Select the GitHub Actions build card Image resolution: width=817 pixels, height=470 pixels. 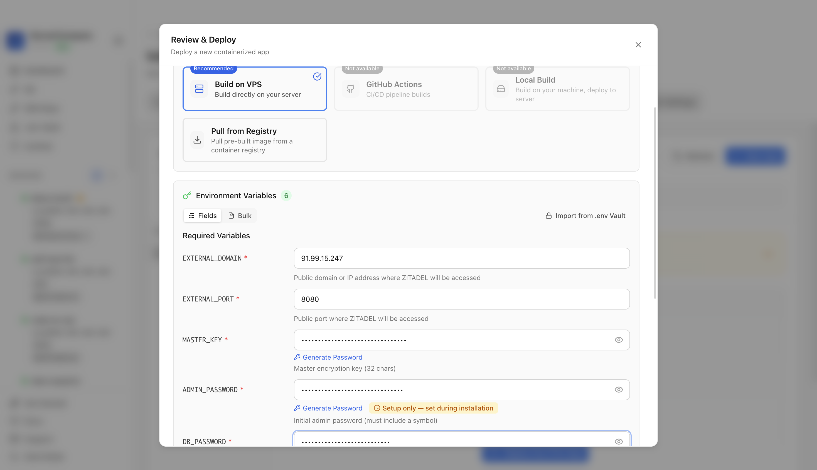pos(406,89)
